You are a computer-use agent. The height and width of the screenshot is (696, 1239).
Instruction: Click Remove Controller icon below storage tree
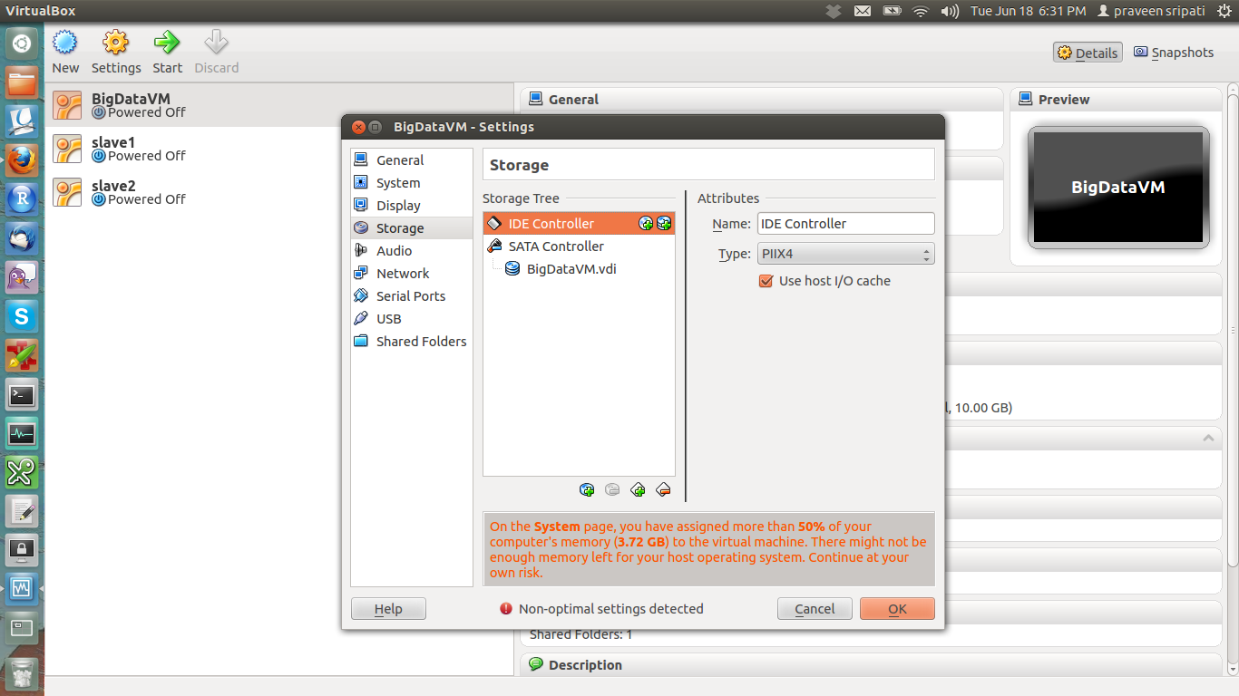point(663,489)
